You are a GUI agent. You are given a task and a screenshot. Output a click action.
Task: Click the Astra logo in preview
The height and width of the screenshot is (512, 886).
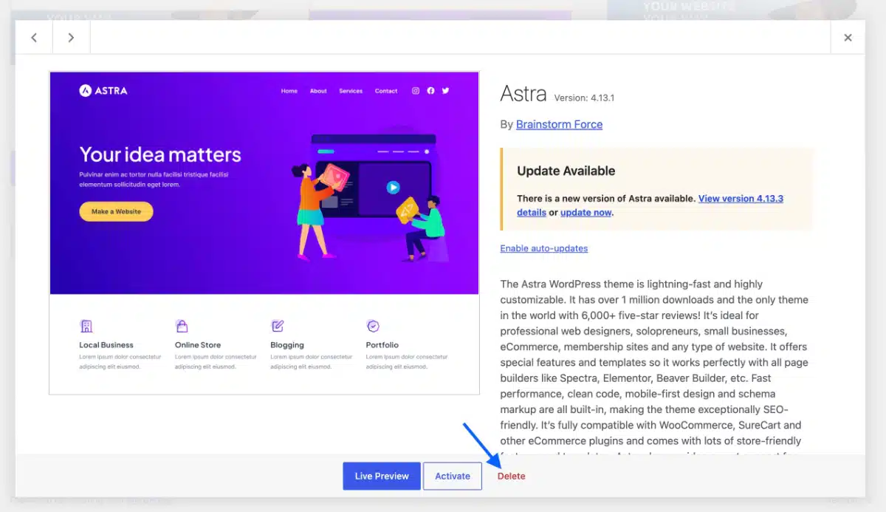click(103, 91)
